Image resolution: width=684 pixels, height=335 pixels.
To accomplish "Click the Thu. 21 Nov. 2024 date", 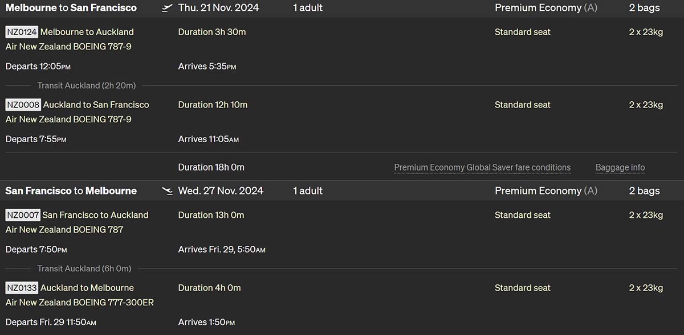I will click(218, 8).
